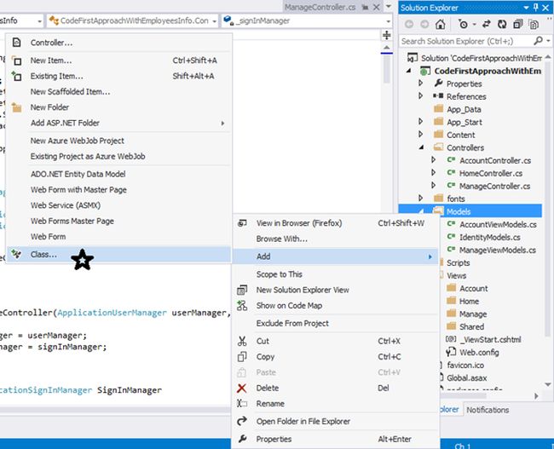Select IdentityModels.cs file
Image resolution: width=554 pixels, height=449 pixels.
coord(490,237)
